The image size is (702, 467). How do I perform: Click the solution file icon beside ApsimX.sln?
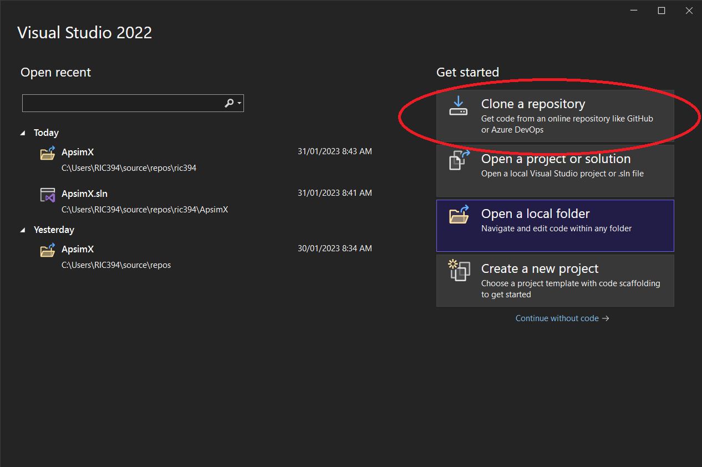[x=48, y=195]
